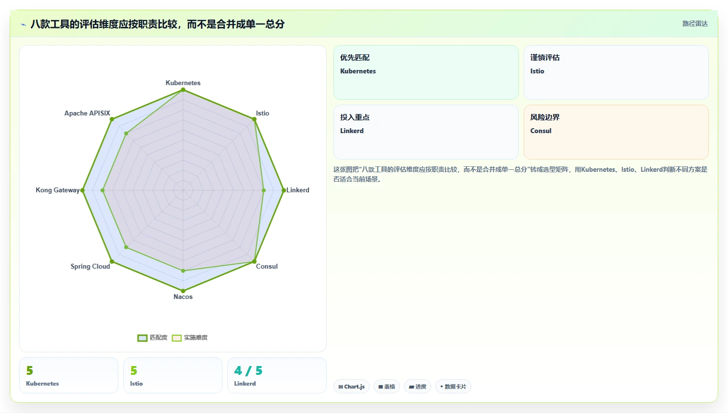728x413 pixels.
Task: Click the stat card showing 5 Istio
Action: coord(173,375)
